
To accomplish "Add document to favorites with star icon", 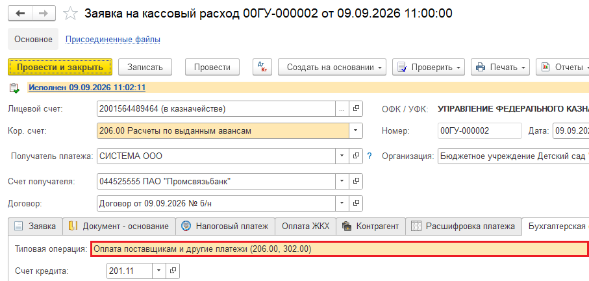I will [70, 14].
